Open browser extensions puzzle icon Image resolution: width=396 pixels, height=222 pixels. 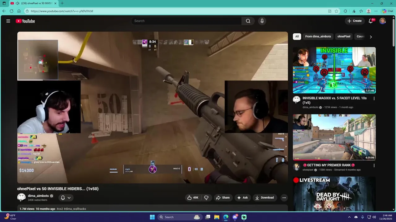345,11
